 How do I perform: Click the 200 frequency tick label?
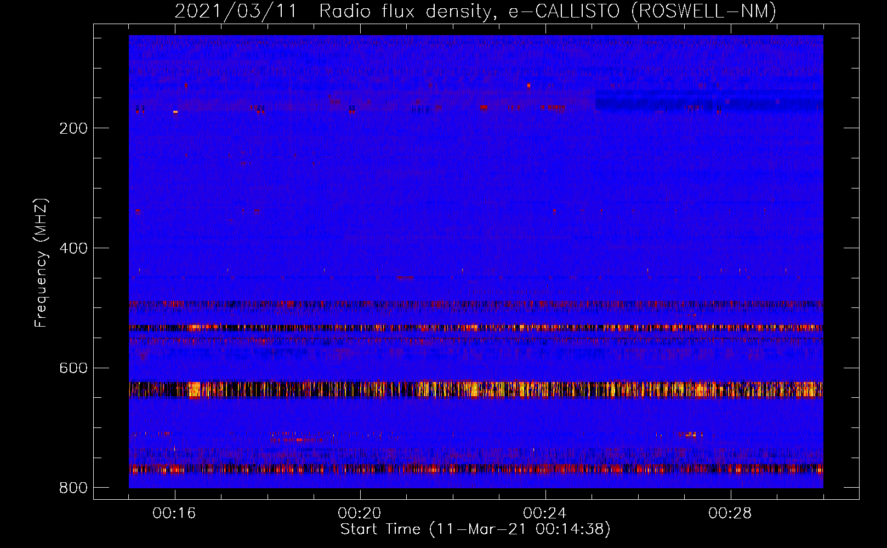tap(73, 128)
